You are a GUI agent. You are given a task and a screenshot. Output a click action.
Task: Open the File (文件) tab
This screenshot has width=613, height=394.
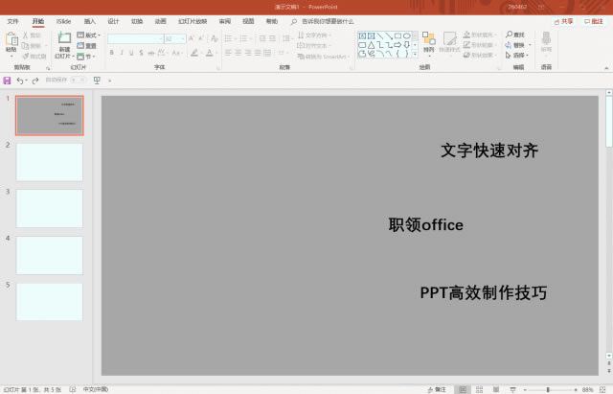[12, 21]
